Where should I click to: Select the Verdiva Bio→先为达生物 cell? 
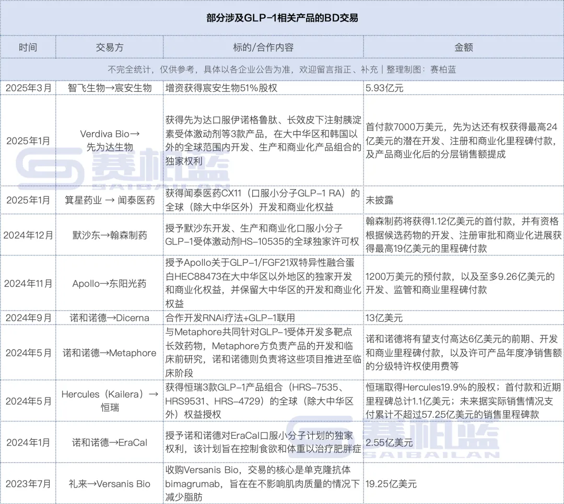(x=110, y=140)
